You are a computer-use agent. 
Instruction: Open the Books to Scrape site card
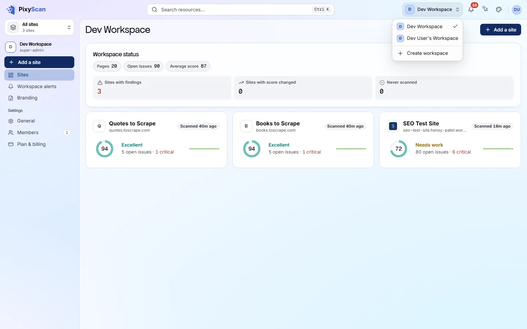(303, 140)
